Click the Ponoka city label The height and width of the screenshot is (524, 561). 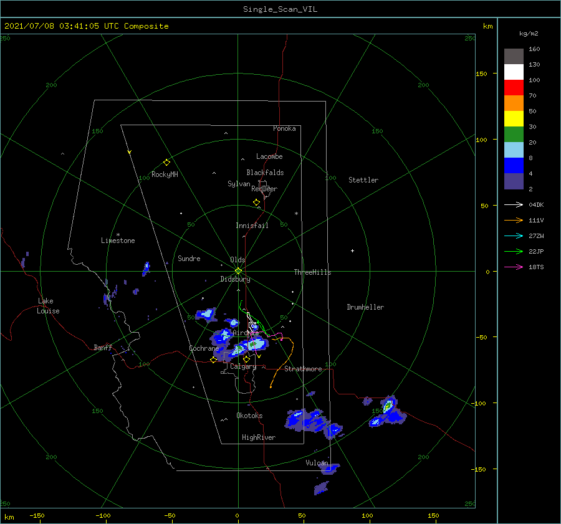click(284, 128)
